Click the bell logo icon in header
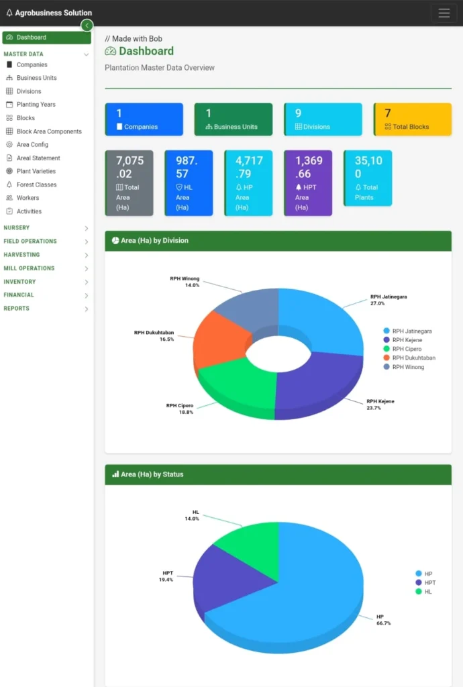 (9, 13)
